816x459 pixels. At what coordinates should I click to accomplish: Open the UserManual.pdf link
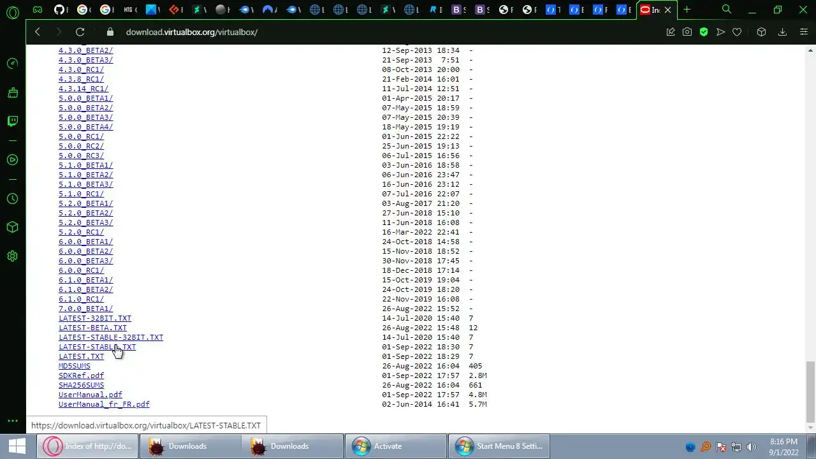click(91, 395)
